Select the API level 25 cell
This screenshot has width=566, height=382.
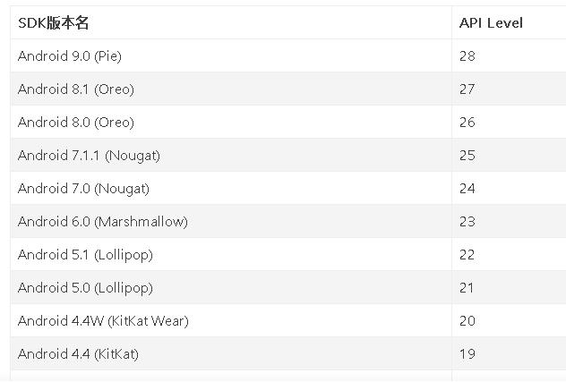point(467,156)
